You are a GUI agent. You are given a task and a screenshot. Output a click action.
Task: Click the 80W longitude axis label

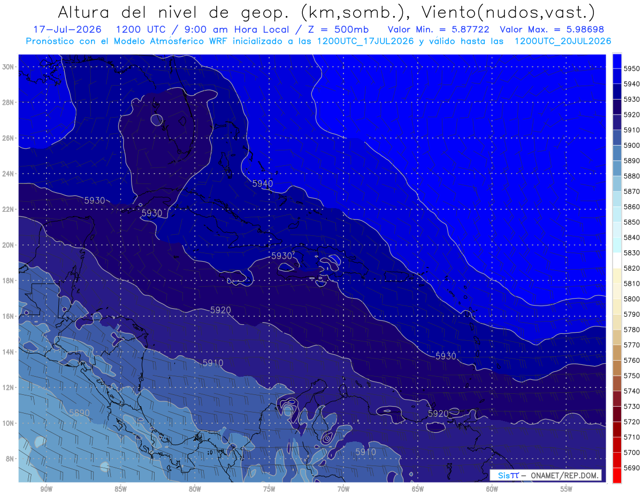tap(195, 489)
